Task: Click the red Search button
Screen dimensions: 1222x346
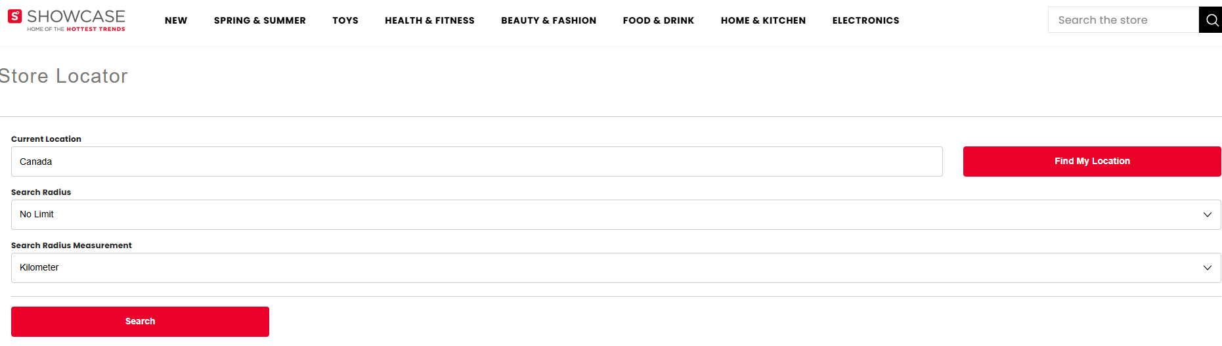Action: coord(140,322)
